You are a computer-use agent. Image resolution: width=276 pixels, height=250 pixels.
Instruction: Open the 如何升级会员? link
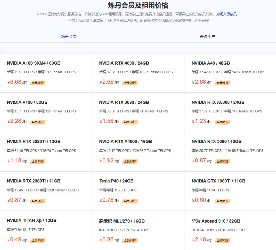pyautogui.click(x=227, y=14)
